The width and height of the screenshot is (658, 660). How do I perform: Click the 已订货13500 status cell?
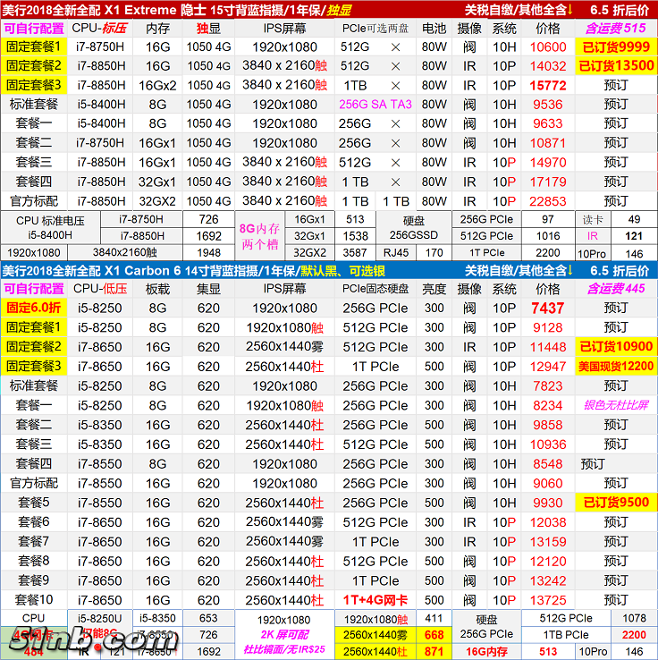point(615,66)
